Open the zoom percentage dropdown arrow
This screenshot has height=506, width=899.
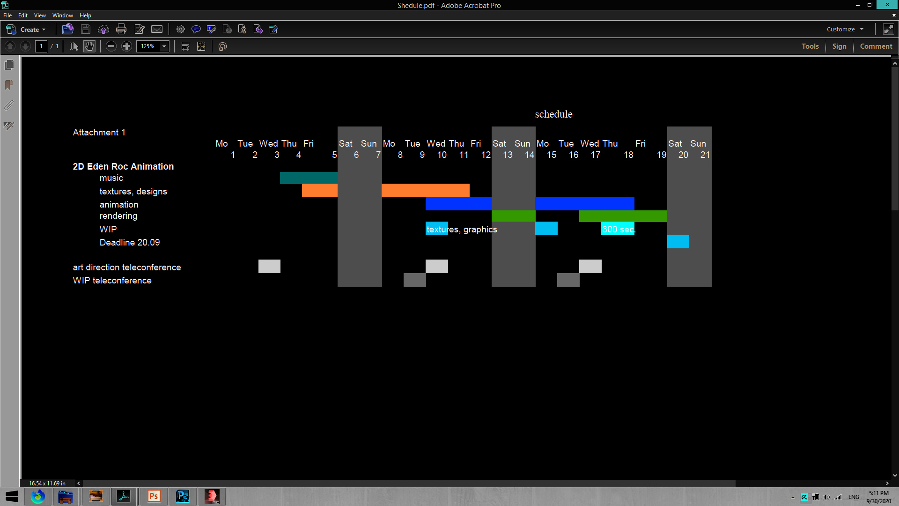point(164,46)
